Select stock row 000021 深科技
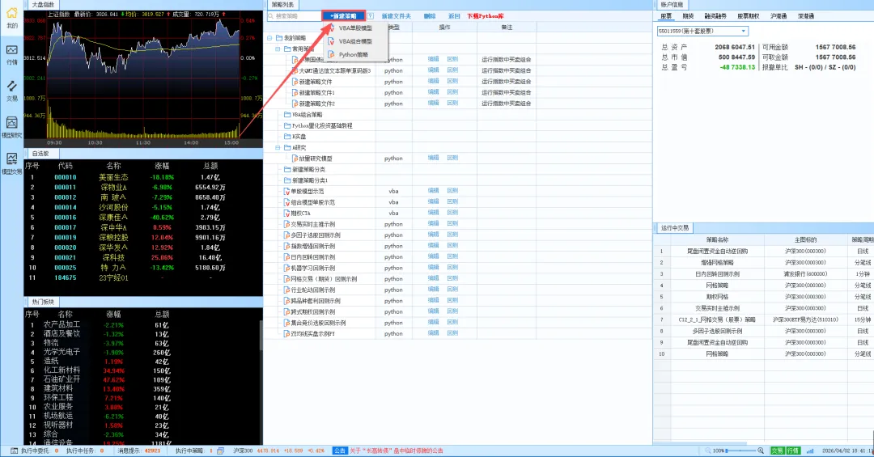Screen dimensions: 874x457 (x=143, y=257)
